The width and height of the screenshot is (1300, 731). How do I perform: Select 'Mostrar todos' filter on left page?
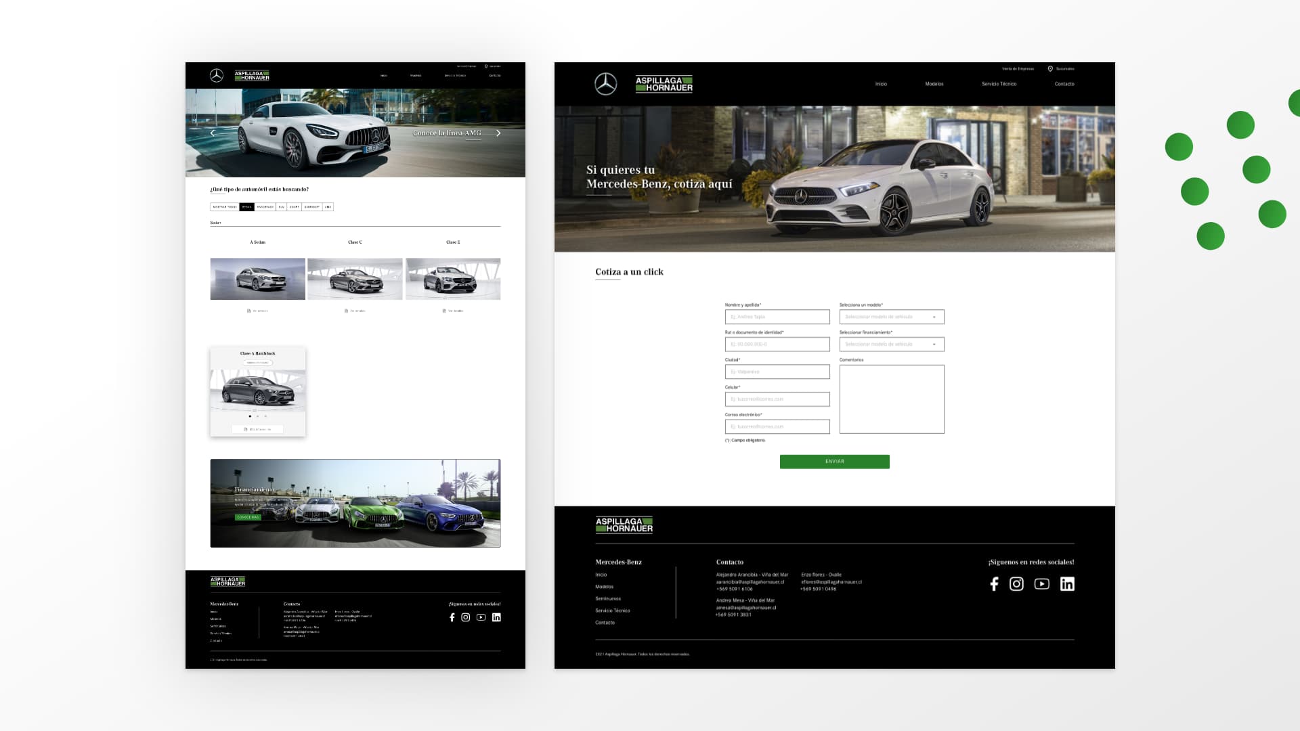pos(225,207)
